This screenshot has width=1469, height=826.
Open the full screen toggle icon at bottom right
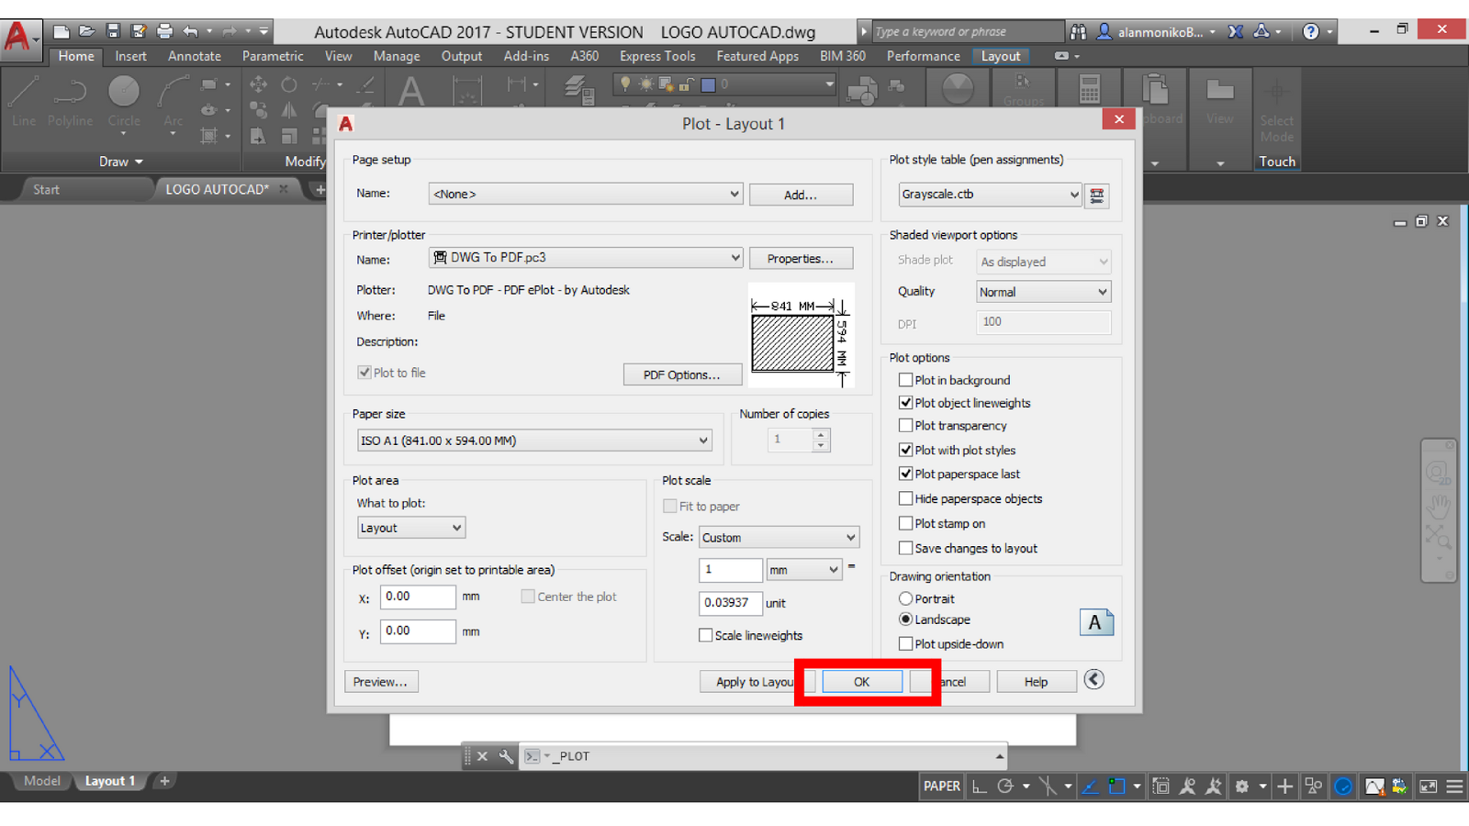click(x=1430, y=786)
